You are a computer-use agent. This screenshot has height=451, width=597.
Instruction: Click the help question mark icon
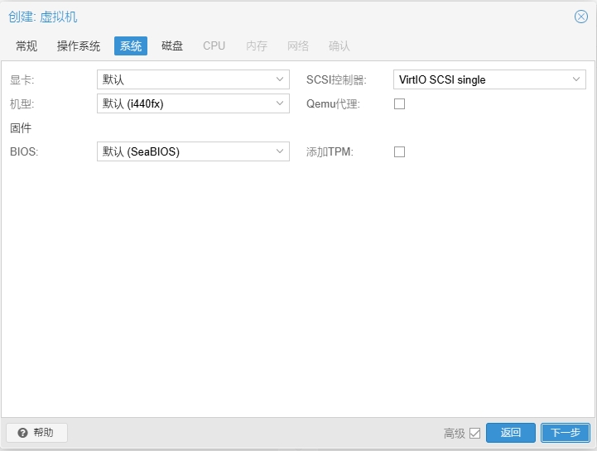(x=22, y=433)
